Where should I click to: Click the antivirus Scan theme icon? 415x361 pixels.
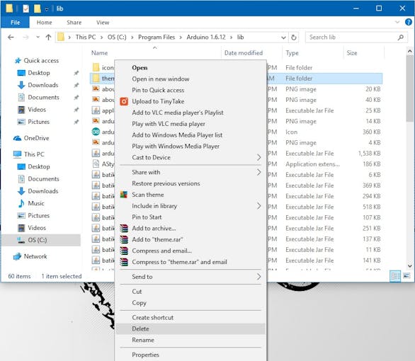coord(124,195)
